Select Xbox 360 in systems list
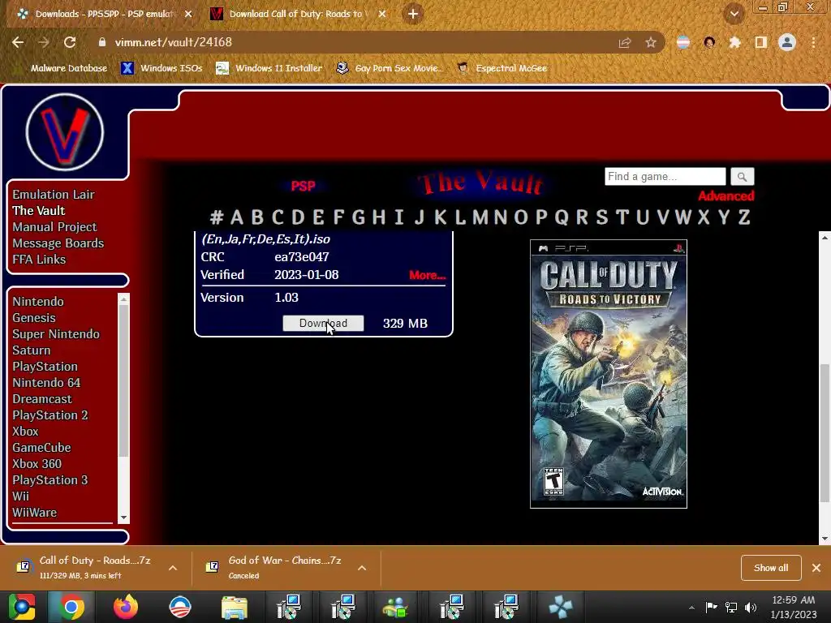 pos(37,464)
